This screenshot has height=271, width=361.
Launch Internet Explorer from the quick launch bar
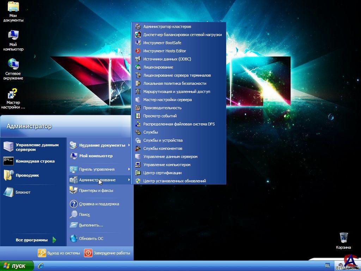(41, 266)
